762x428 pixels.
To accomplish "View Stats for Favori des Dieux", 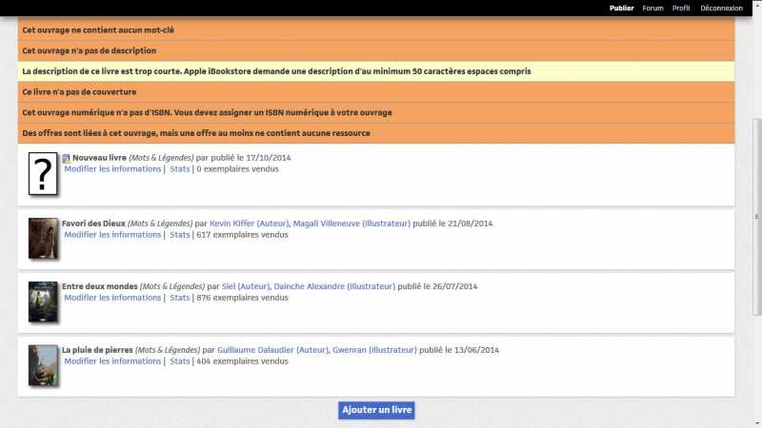I will (180, 235).
